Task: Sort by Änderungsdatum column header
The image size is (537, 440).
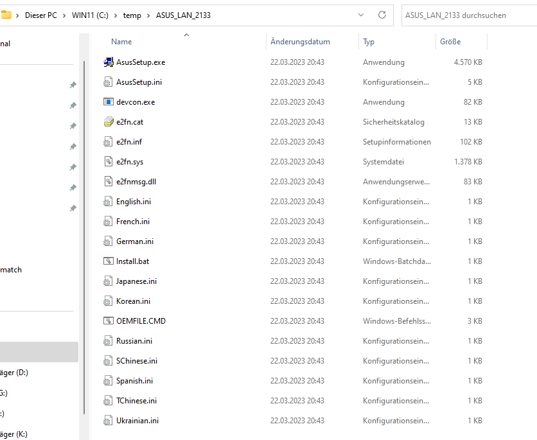Action: point(300,42)
